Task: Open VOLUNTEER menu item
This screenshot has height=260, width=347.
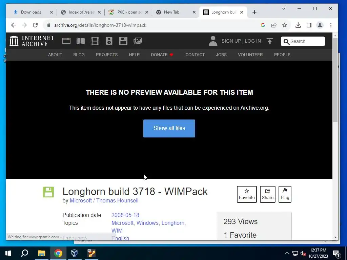Action: pos(250,55)
